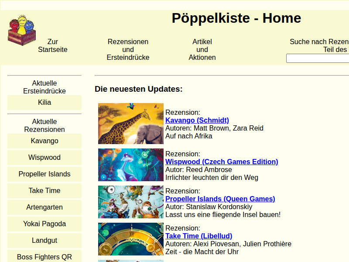Open Artikel und Aktionen section
349x262 pixels.
point(202,49)
